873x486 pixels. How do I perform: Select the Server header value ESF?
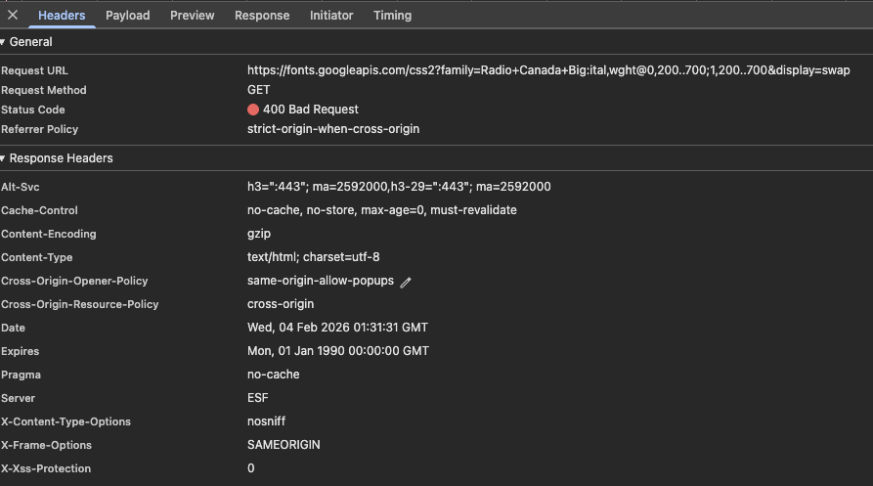[258, 398]
